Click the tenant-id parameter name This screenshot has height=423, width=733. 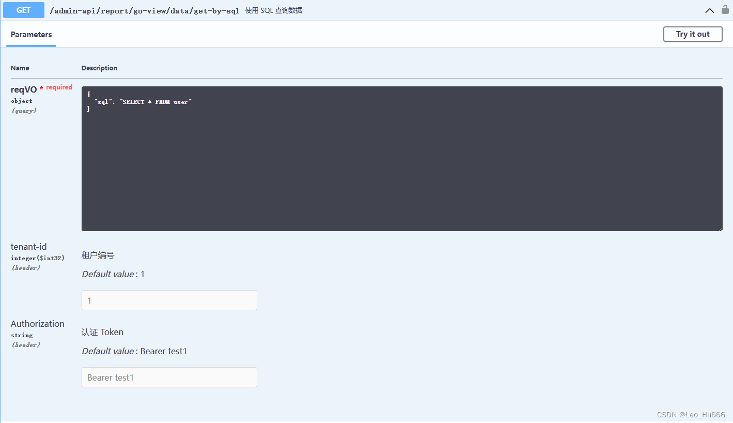tap(28, 247)
